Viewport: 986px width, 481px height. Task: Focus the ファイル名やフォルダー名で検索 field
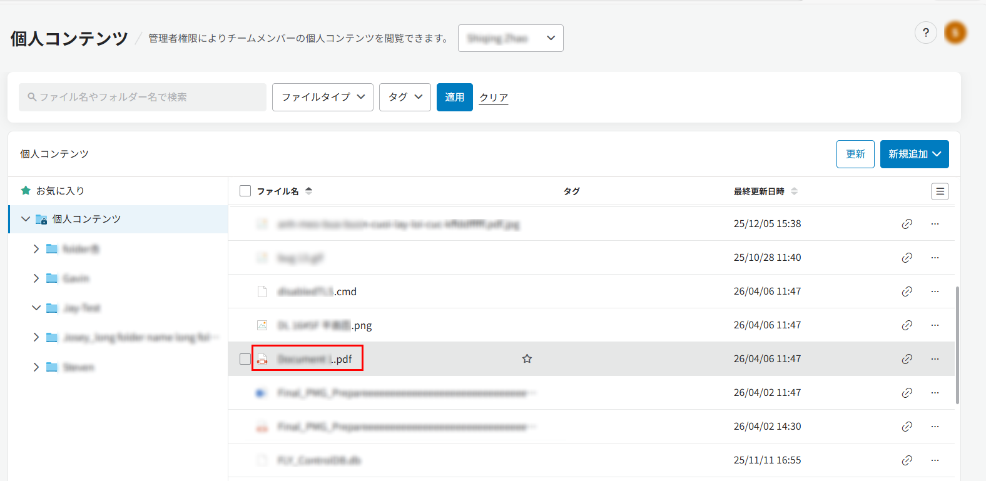pyautogui.click(x=143, y=97)
